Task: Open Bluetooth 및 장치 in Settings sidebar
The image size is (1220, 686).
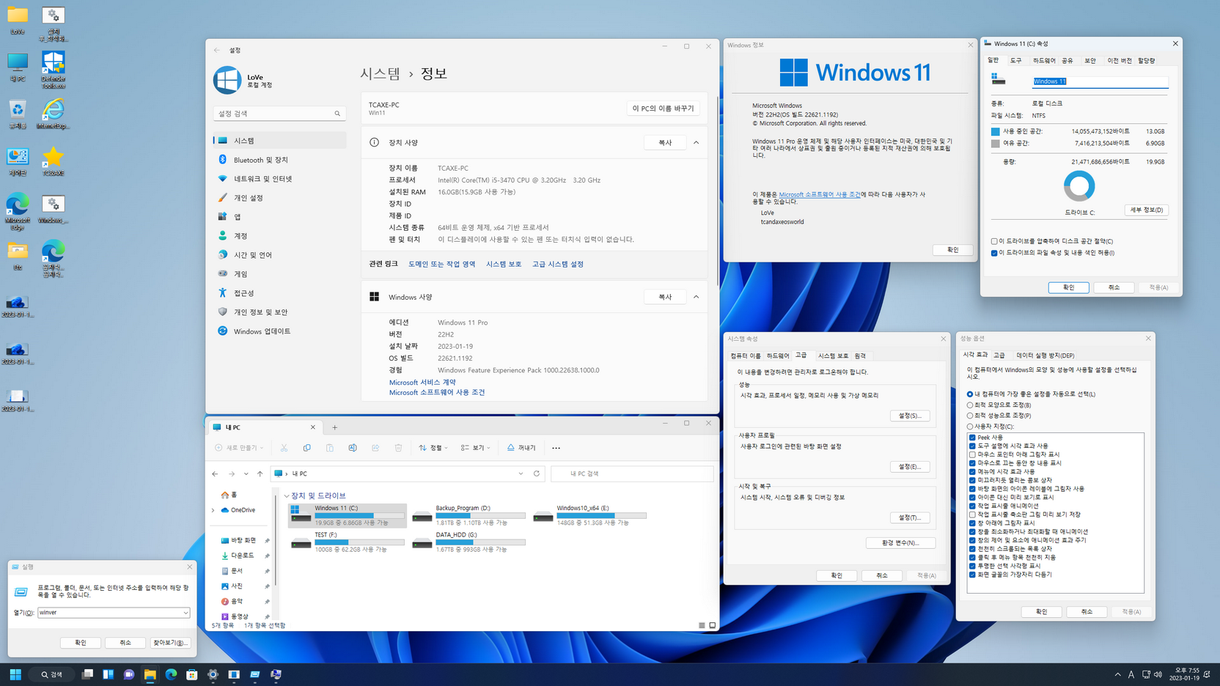Action: [x=279, y=160]
